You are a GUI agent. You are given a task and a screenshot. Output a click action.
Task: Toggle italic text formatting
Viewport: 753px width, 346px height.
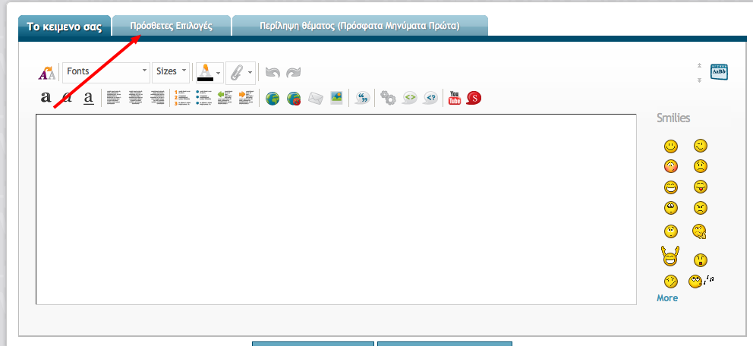(68, 98)
